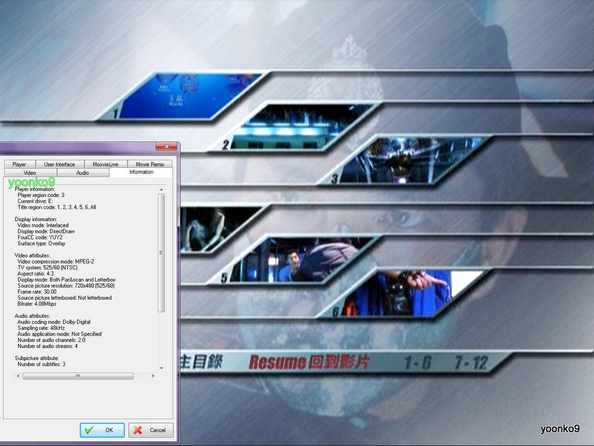
Task: Click the 'Display mode: DirectDraw' line
Action: [x=46, y=231]
